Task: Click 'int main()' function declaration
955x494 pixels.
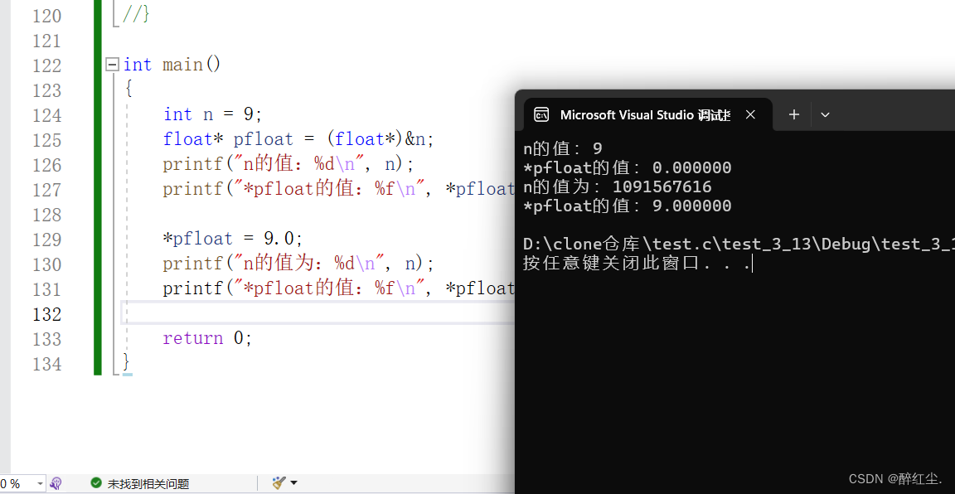Action: click(x=172, y=65)
